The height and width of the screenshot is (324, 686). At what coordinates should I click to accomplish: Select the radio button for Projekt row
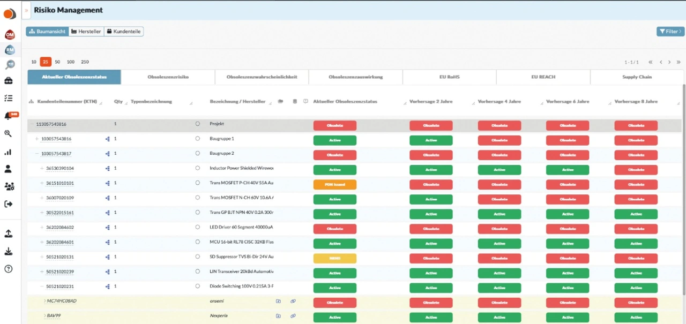[x=198, y=124]
